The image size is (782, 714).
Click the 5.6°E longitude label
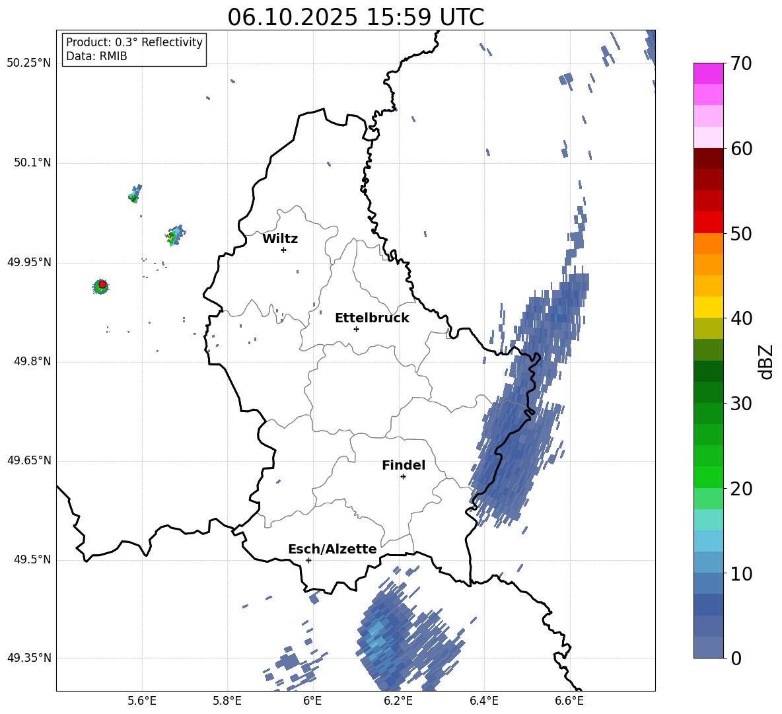click(142, 701)
